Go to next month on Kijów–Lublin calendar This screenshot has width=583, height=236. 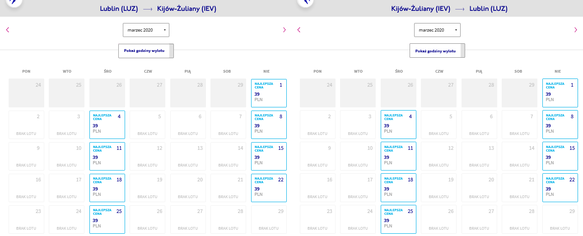[576, 30]
